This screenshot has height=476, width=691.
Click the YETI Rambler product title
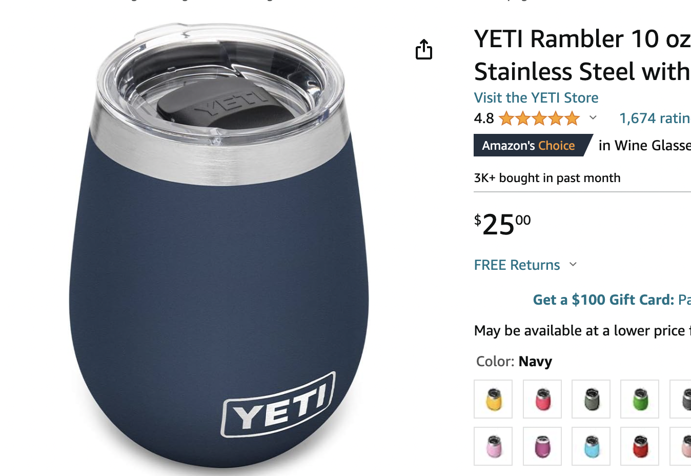[582, 55]
